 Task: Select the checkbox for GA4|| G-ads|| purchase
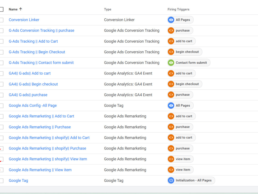(x=1, y=95)
